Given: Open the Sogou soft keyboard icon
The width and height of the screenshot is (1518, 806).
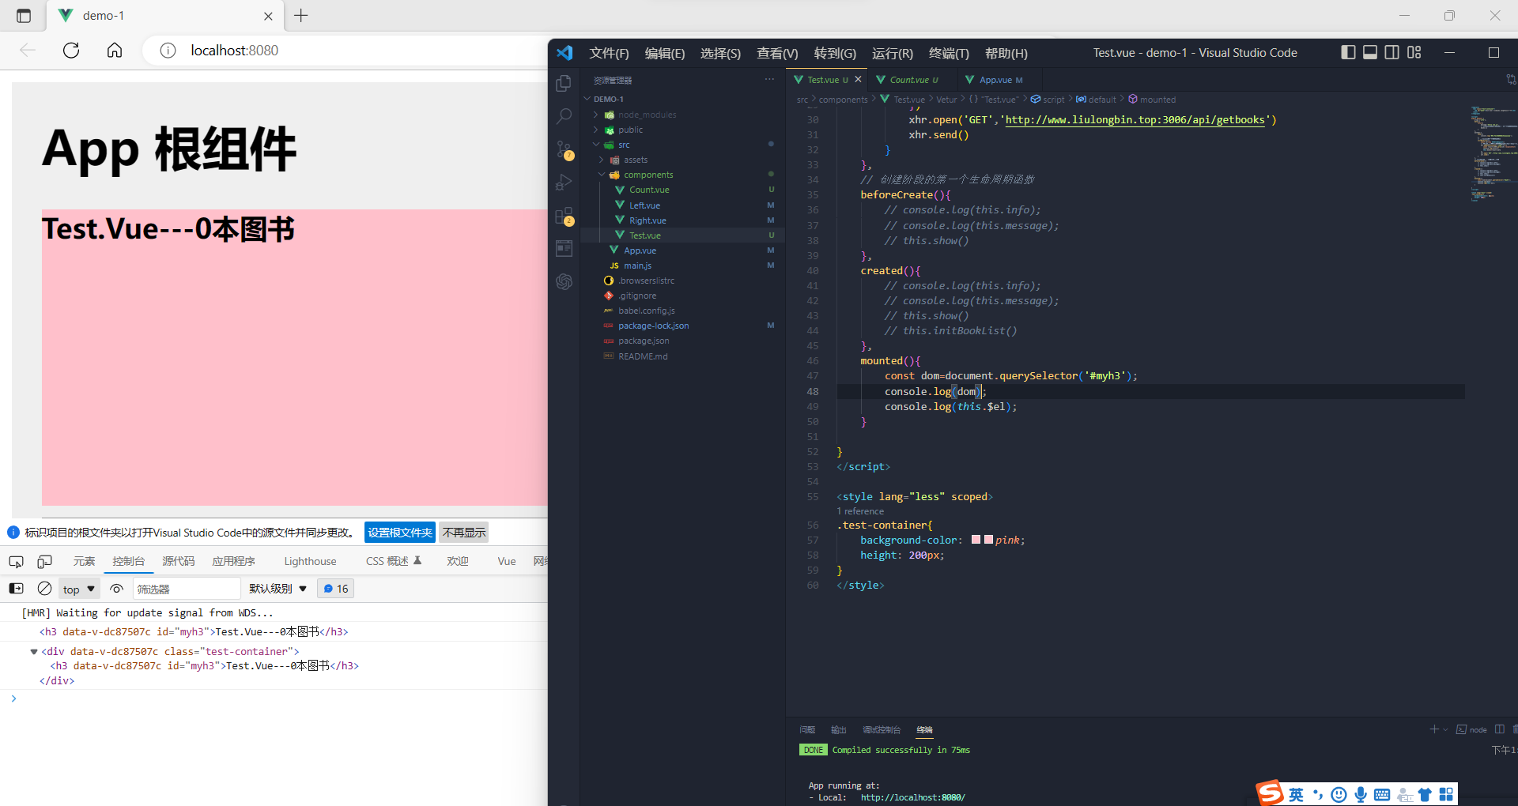Looking at the screenshot, I should [x=1382, y=795].
